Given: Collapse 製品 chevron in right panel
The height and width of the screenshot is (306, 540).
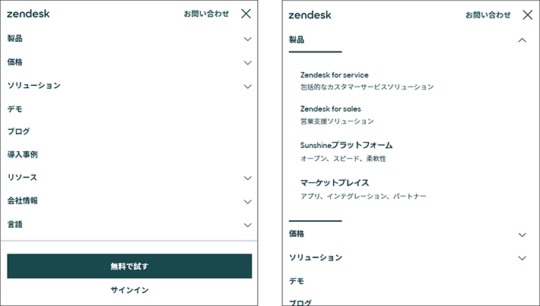Looking at the screenshot, I should click(x=522, y=40).
